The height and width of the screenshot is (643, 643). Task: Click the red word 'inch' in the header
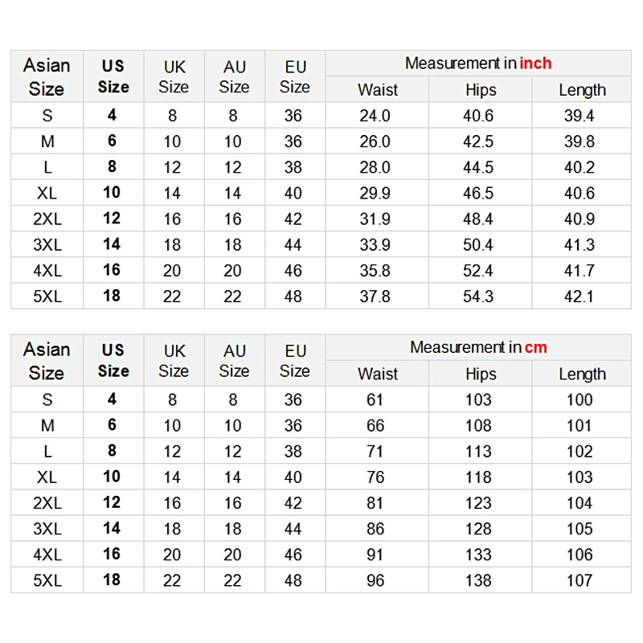click(x=535, y=63)
